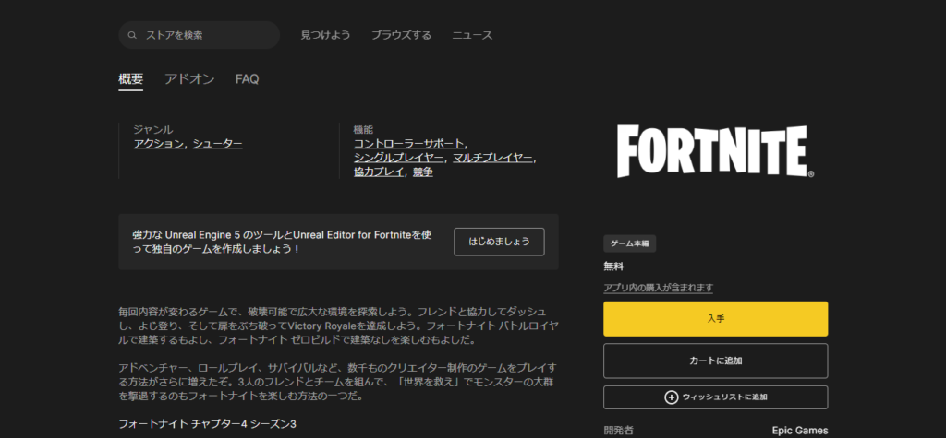Click the ストアを検索 search field
The width and height of the screenshot is (946, 438).
[x=200, y=35]
